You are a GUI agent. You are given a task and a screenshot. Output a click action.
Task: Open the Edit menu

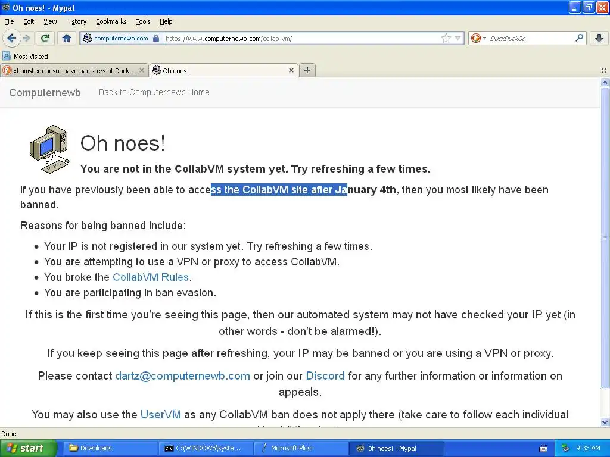[29, 21]
